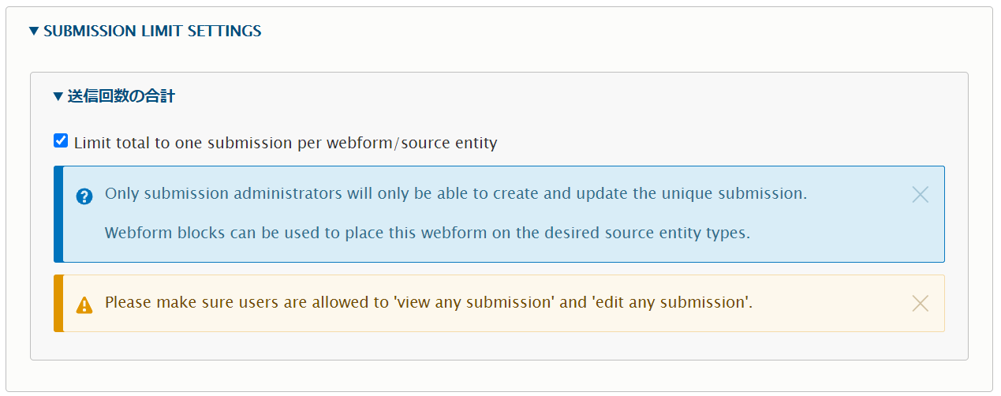Viewport: 1001px width, 396px height.
Task: Dismiss the blue info message with X
Action: tap(920, 195)
